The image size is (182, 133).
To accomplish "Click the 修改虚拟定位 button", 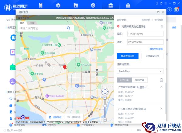I will 128,56.
